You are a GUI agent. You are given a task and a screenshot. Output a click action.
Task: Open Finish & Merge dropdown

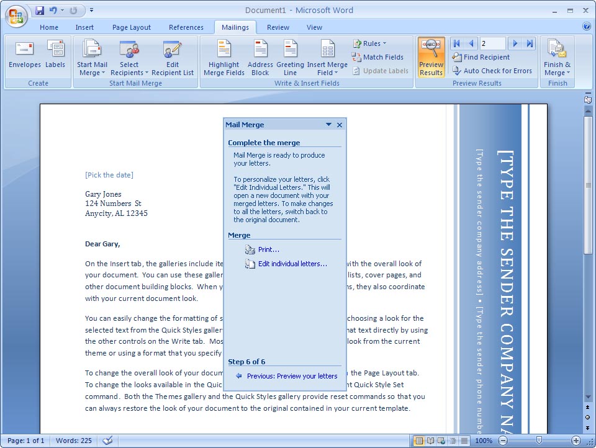[558, 58]
